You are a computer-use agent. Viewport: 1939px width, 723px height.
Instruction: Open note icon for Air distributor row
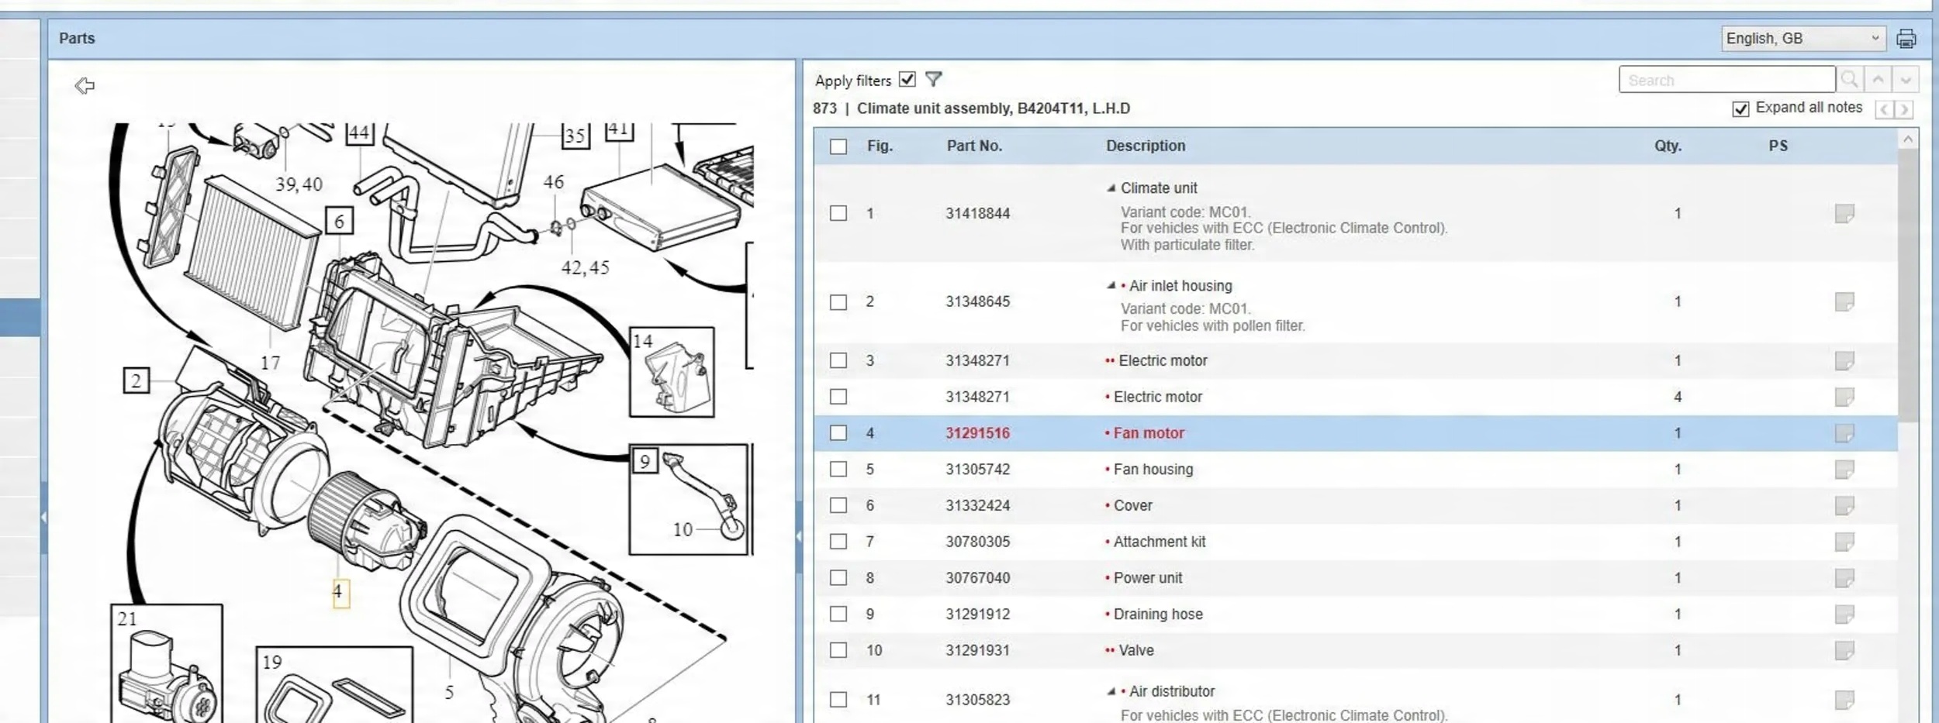pos(1844,700)
